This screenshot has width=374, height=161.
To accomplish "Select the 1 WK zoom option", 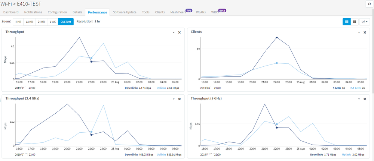I will coord(52,22).
